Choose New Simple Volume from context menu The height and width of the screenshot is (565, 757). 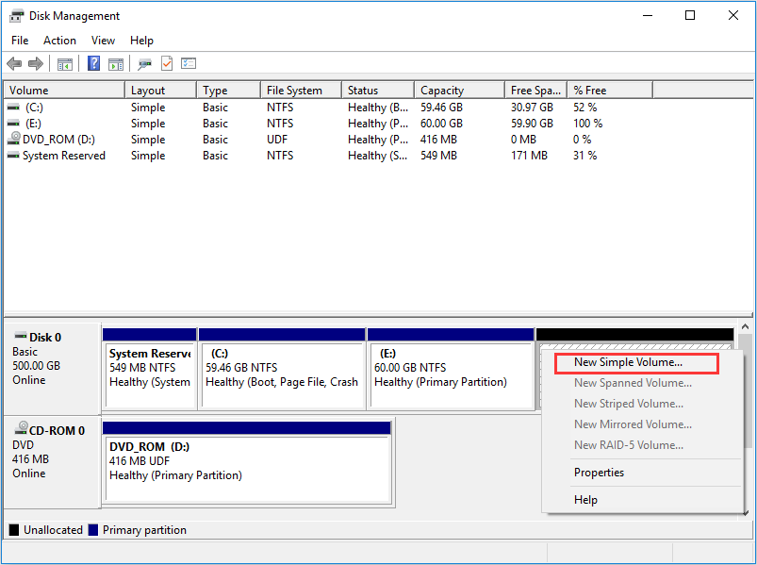(628, 362)
